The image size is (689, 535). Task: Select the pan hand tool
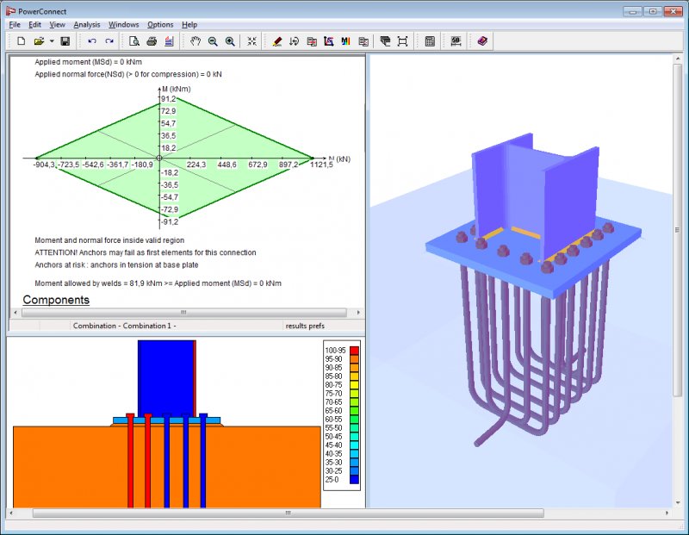(x=196, y=41)
